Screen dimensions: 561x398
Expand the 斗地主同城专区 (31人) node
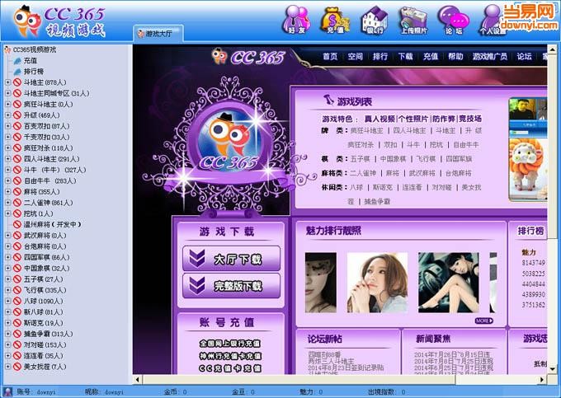point(7,93)
